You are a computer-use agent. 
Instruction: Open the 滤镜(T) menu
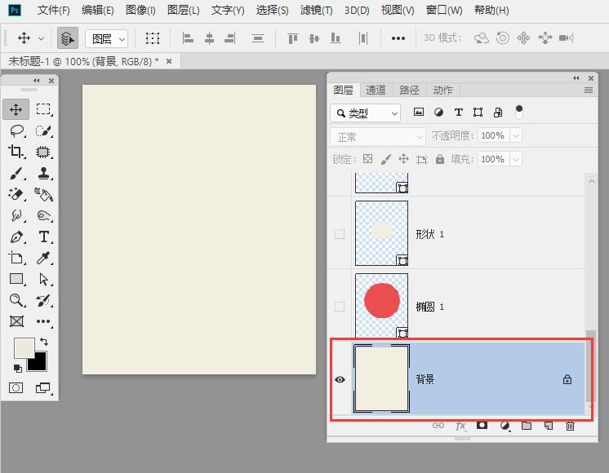pyautogui.click(x=316, y=10)
